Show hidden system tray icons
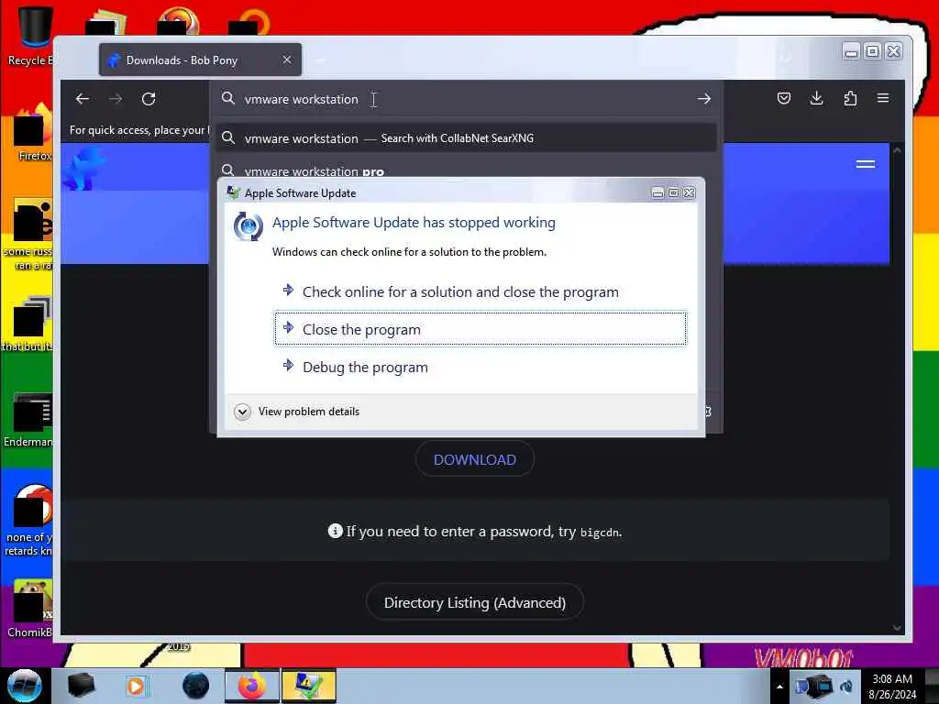939x704 pixels. click(x=779, y=687)
